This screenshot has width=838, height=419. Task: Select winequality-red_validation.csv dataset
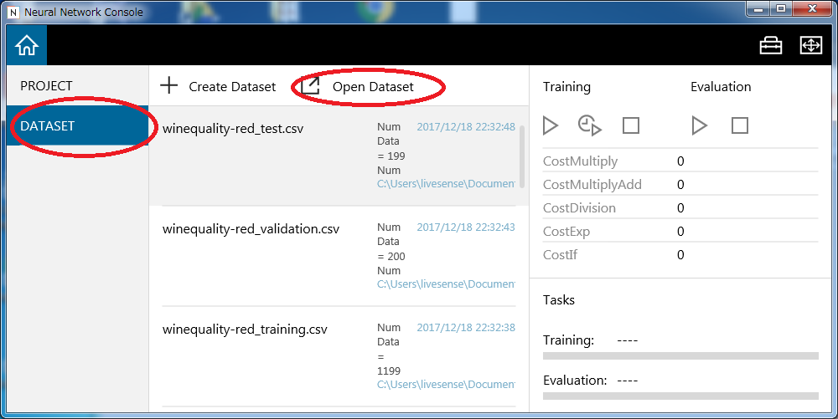[x=251, y=229]
